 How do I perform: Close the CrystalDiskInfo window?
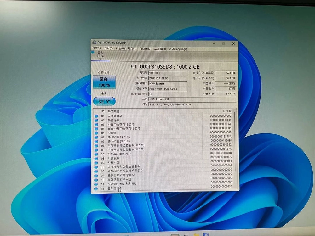point(233,43)
